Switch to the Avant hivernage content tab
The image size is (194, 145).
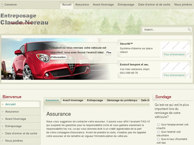pyautogui.click(x=73, y=100)
